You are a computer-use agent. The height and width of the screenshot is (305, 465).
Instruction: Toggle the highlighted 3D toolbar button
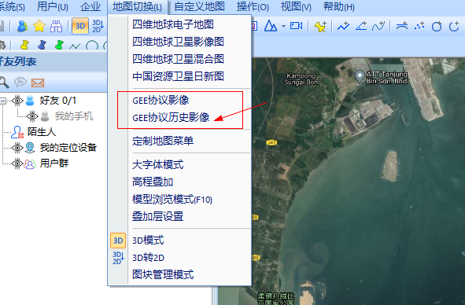(x=80, y=26)
